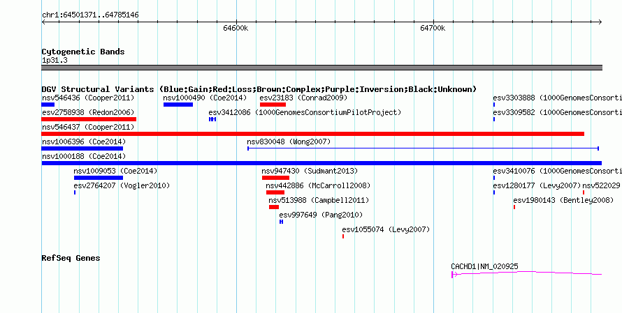Click esv3410076 variant label
Viewport: 622px width, 313px height.
[x=557, y=171]
